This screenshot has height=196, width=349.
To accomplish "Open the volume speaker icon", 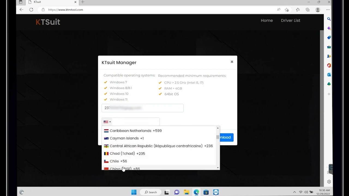I will click(x=306, y=192).
